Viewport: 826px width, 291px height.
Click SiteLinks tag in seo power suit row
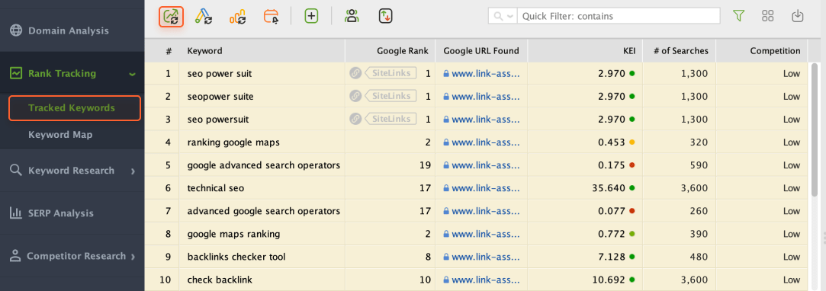391,74
